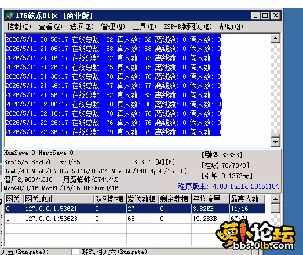This screenshot has width=303, height=255.
Task: Select log line 2026/5/11 21:46:17
Action: click(x=114, y=86)
